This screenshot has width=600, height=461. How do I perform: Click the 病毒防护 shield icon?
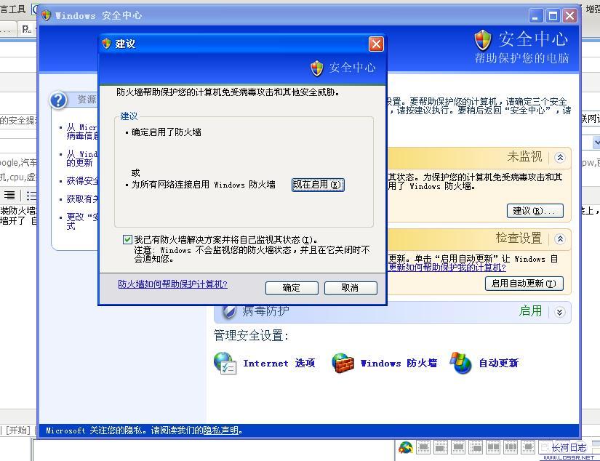pos(229,311)
